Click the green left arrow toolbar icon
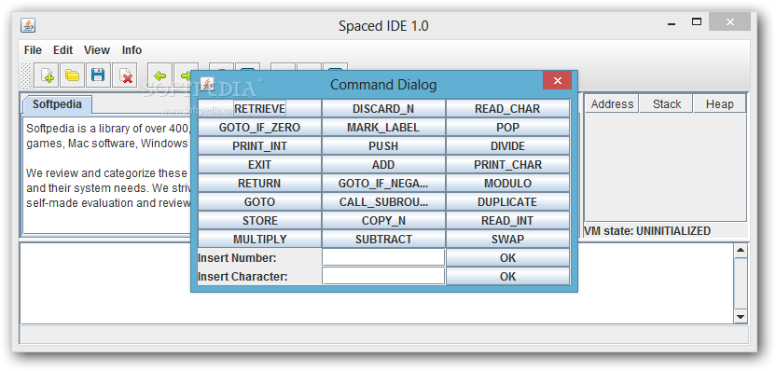Screen dimensions: 776x371 (x=159, y=76)
